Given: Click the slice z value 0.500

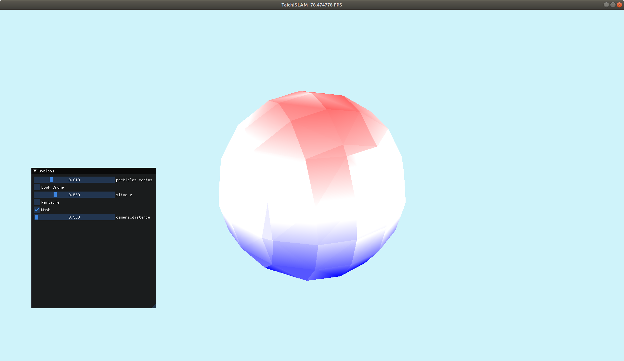Looking at the screenshot, I should pyautogui.click(x=74, y=194).
